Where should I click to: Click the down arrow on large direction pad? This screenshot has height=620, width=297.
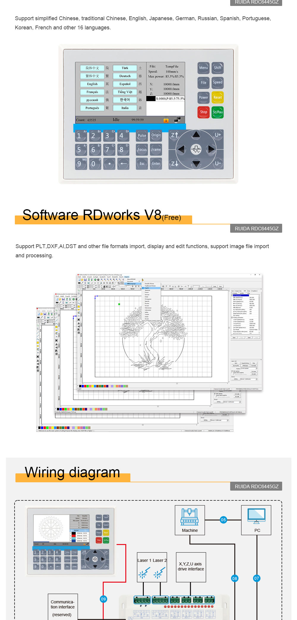[196, 164]
